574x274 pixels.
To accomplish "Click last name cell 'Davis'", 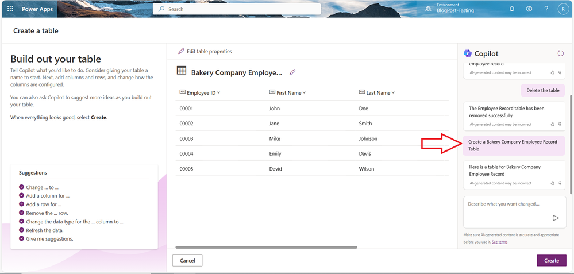I will [365, 153].
